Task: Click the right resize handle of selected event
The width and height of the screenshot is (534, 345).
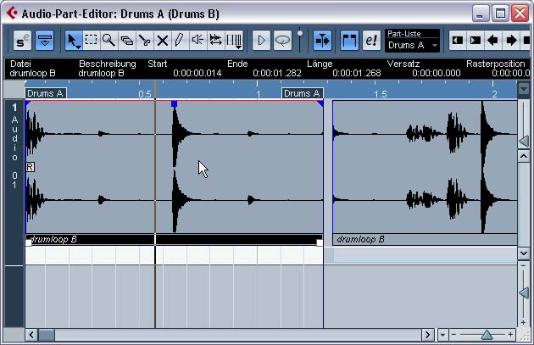Action: [320, 242]
